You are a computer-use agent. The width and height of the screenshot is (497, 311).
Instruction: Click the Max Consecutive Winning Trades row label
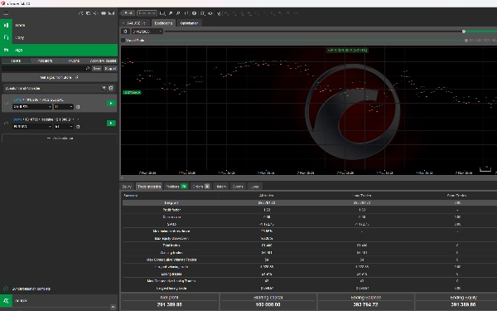(x=171, y=260)
